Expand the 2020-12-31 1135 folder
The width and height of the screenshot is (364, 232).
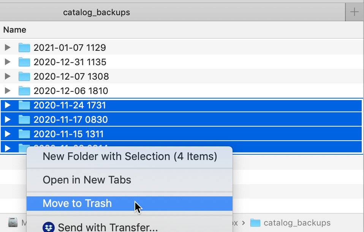point(7,62)
